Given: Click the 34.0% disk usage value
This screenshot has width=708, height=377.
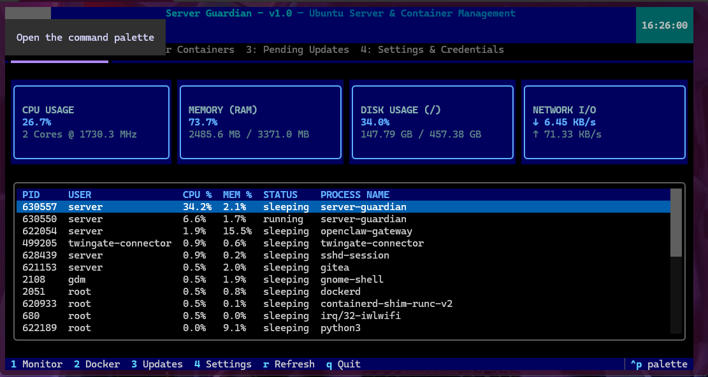Looking at the screenshot, I should tap(375, 122).
